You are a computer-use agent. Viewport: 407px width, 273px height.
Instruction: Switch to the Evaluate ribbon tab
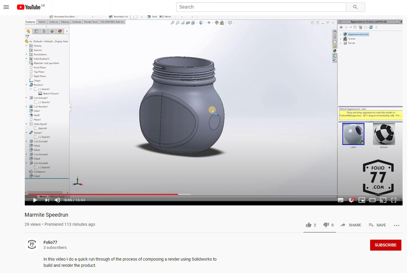77,22
